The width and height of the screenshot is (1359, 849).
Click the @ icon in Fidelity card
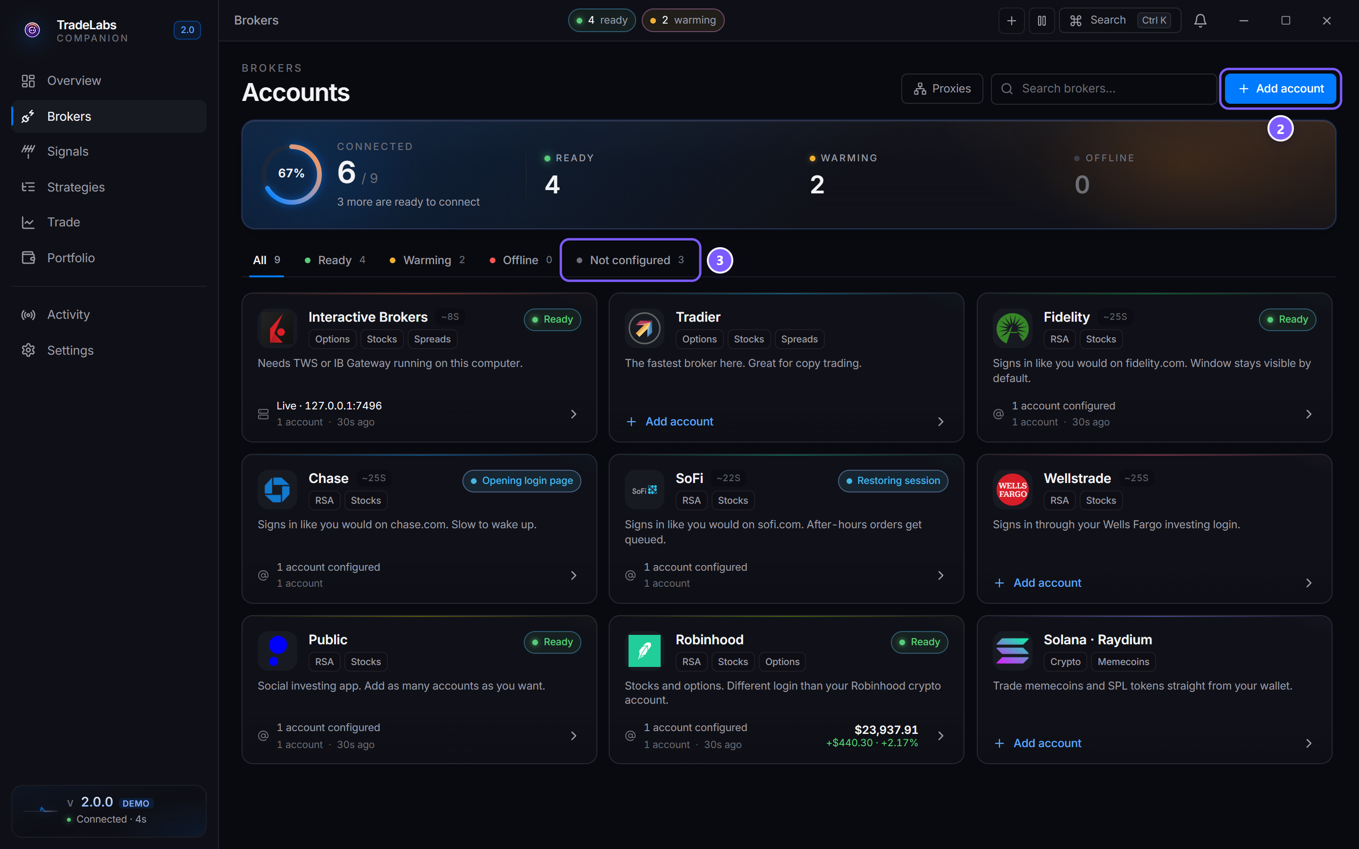click(x=998, y=415)
